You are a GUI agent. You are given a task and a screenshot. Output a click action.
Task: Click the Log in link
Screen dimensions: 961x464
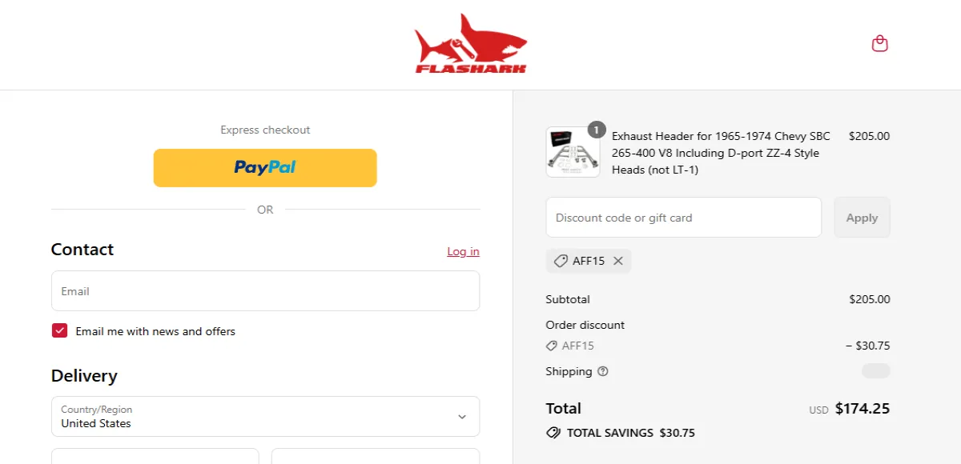click(463, 251)
